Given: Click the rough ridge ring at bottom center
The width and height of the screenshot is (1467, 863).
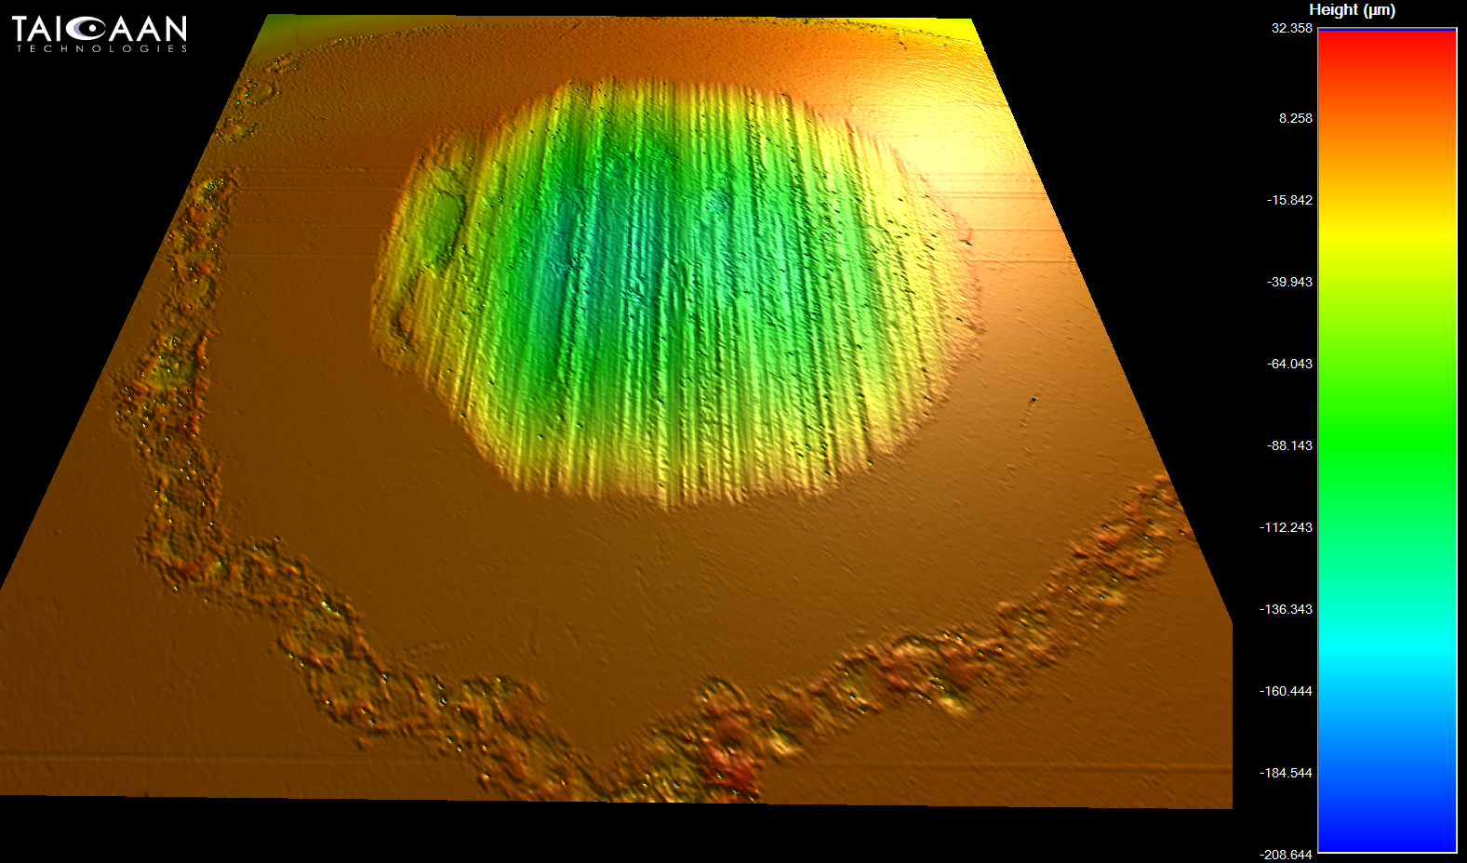Looking at the screenshot, I should (716, 744).
